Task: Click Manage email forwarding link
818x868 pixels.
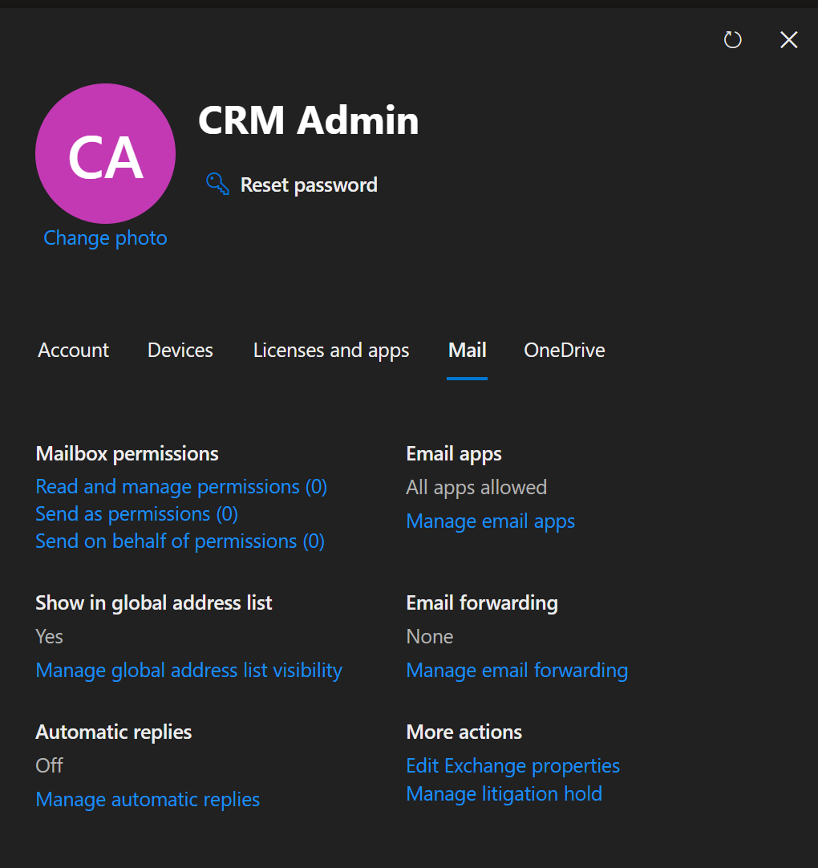Action: (517, 671)
